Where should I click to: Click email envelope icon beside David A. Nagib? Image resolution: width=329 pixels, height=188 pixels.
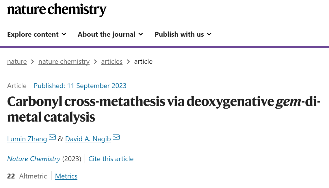(116, 137)
